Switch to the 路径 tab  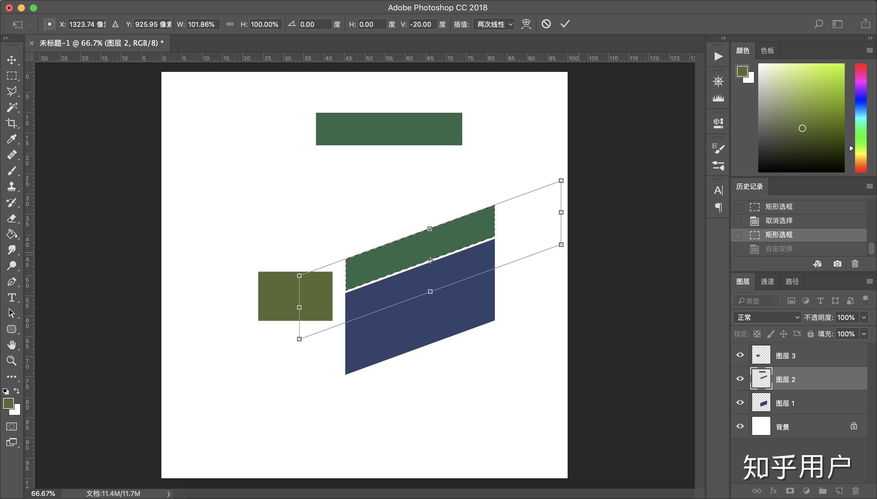coord(792,282)
